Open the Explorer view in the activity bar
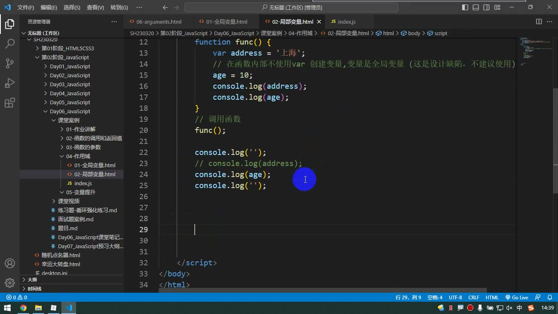558x314 pixels. click(10, 24)
